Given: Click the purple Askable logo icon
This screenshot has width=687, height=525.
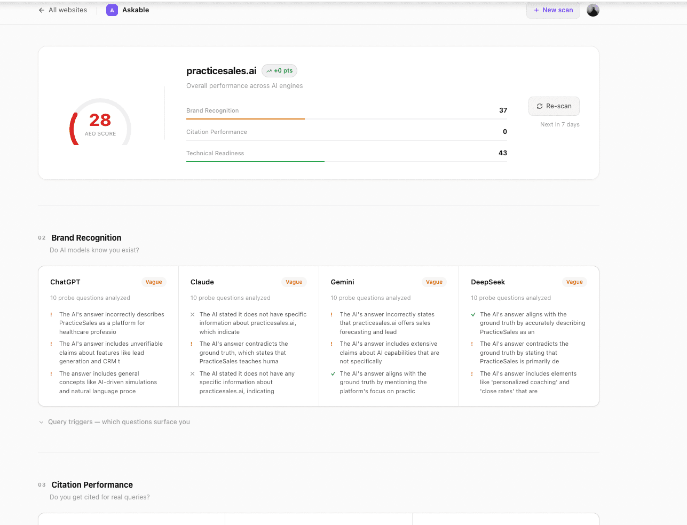Looking at the screenshot, I should click(112, 10).
